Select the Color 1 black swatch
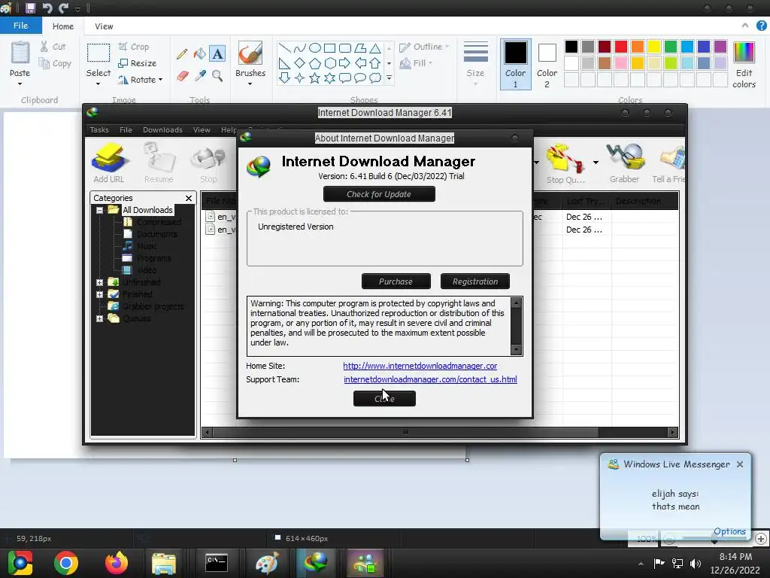The width and height of the screenshot is (770, 578). (x=516, y=64)
